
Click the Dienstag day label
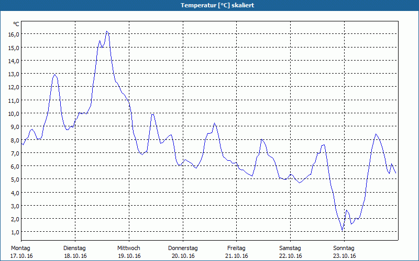[74, 248]
